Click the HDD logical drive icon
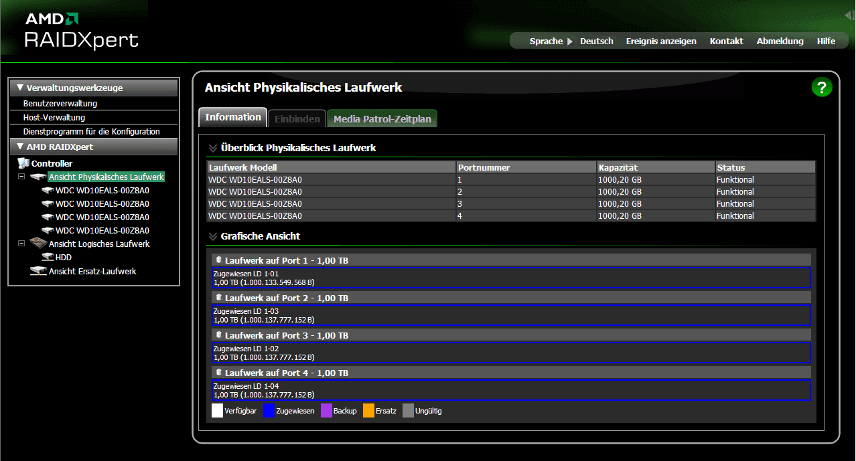The width and height of the screenshot is (856, 461). tap(48, 257)
